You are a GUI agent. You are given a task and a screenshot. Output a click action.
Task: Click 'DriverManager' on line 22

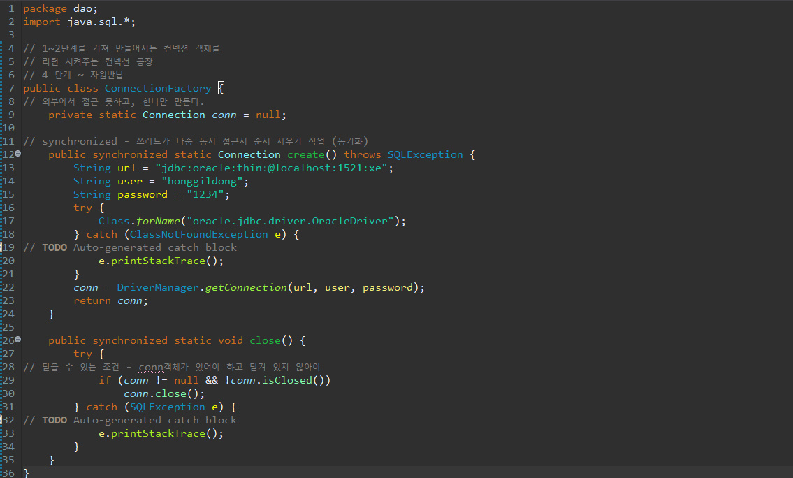click(x=158, y=287)
